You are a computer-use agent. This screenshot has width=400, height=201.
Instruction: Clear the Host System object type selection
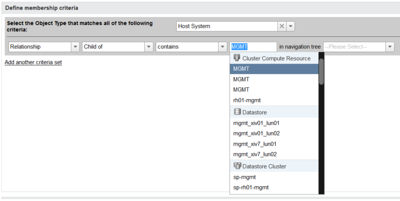[282, 27]
